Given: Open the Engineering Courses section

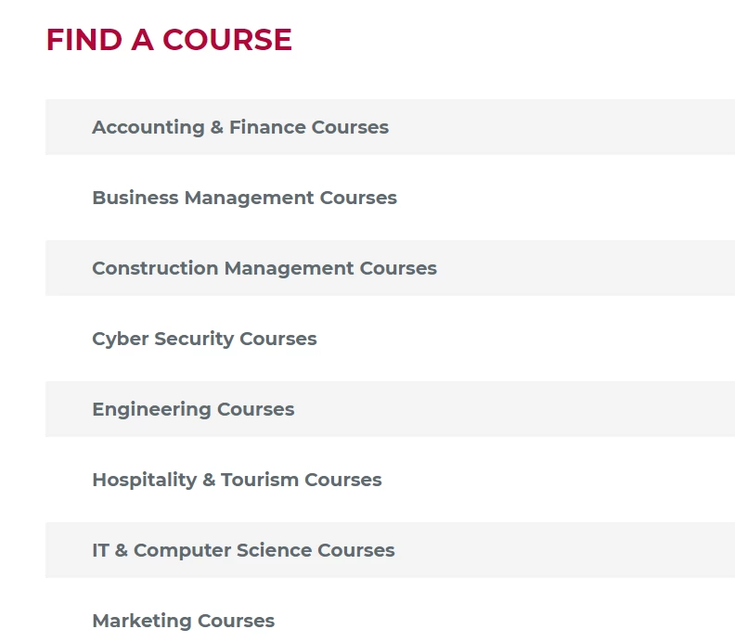Looking at the screenshot, I should pos(390,409).
